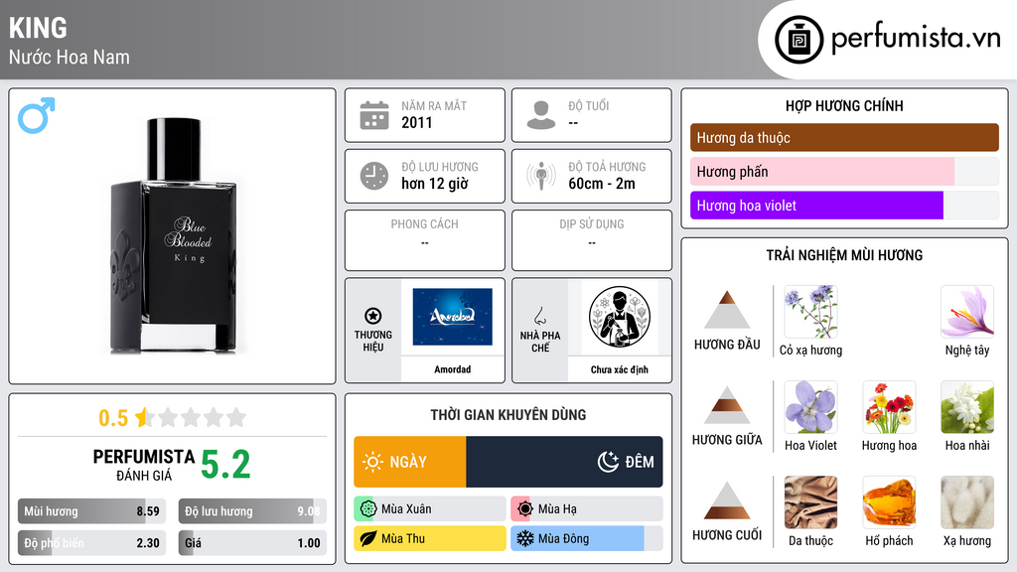Click the sun icon in Mùa Hạ
This screenshot has width=1017, height=572.
[x=524, y=509]
